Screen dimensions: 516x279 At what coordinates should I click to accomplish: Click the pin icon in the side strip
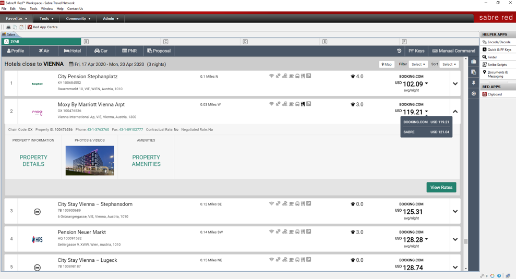[474, 82]
